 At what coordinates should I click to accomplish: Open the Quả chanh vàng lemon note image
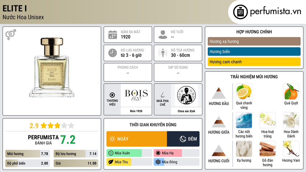pos(244,92)
